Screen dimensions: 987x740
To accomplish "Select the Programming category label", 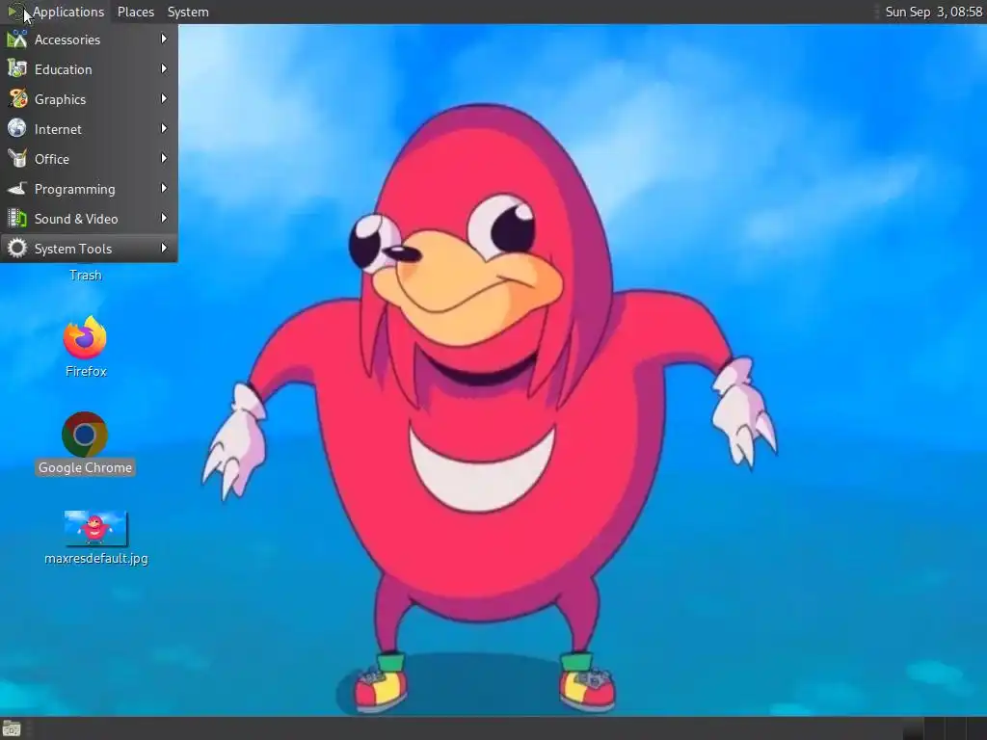I will point(75,189).
